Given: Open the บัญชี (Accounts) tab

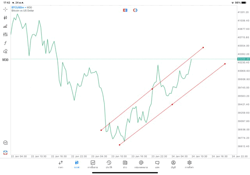Looking at the screenshot, I should [173, 164].
